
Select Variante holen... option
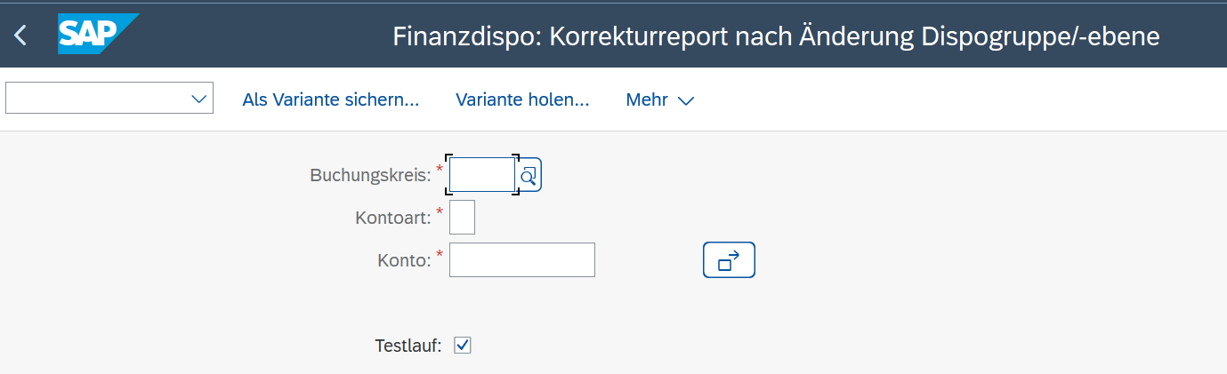[522, 99]
